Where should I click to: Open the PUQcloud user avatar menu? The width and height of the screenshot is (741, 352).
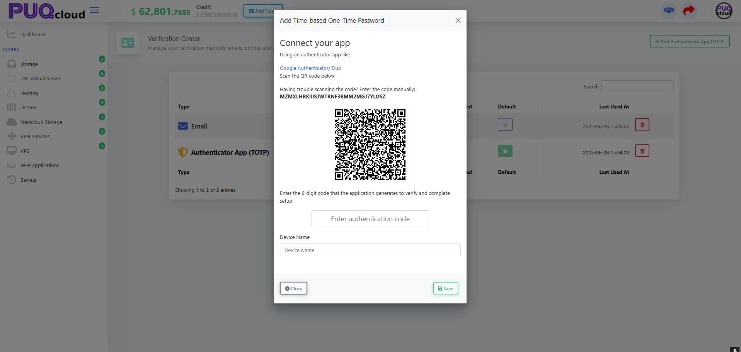coord(724,11)
